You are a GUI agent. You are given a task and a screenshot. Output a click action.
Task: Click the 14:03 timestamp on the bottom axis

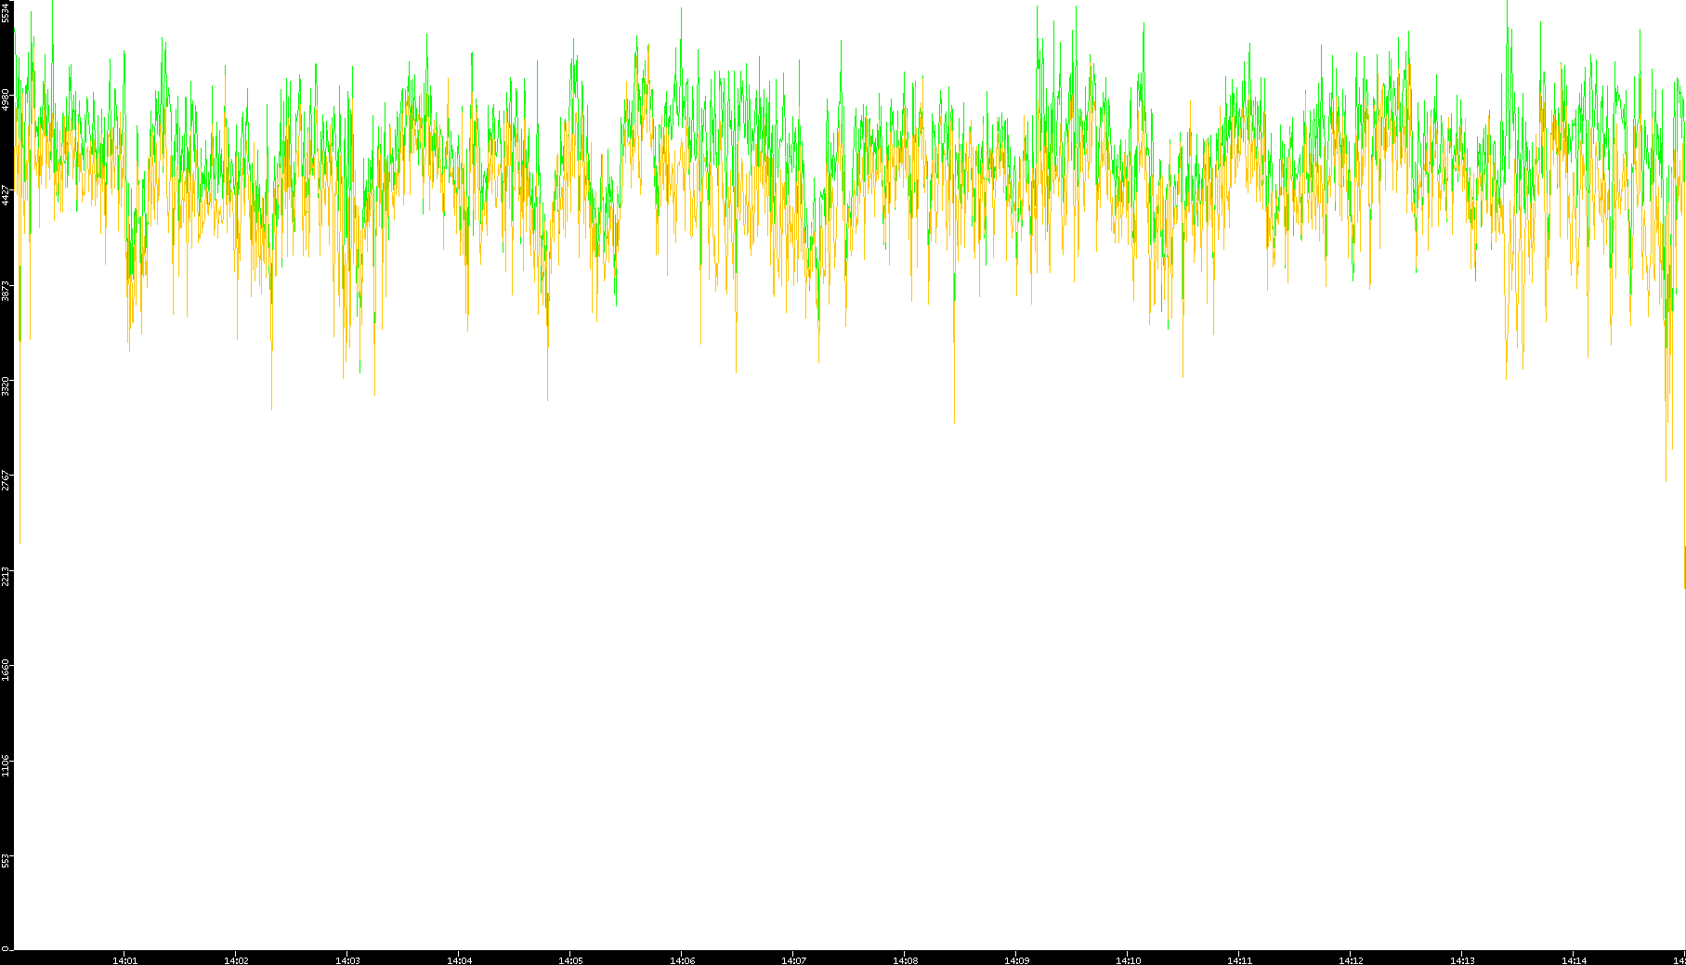pos(347,960)
